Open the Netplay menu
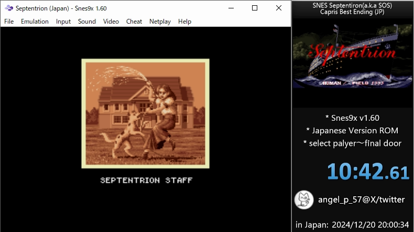This screenshot has height=232, width=414. tap(160, 22)
